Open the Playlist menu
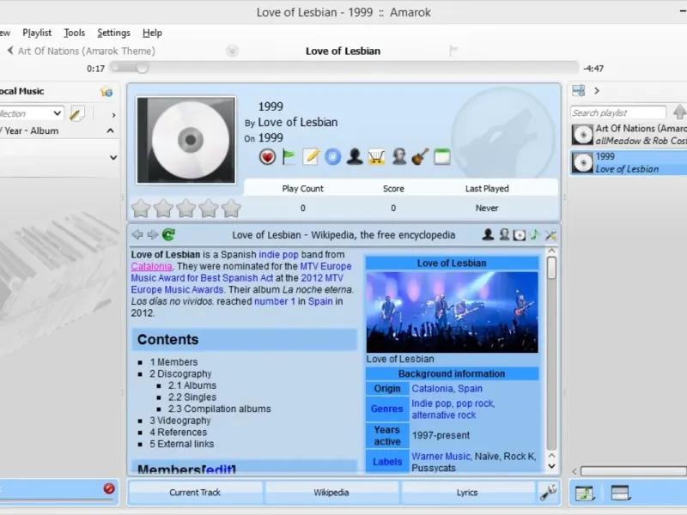Viewport: 687px width, 515px height. click(37, 33)
